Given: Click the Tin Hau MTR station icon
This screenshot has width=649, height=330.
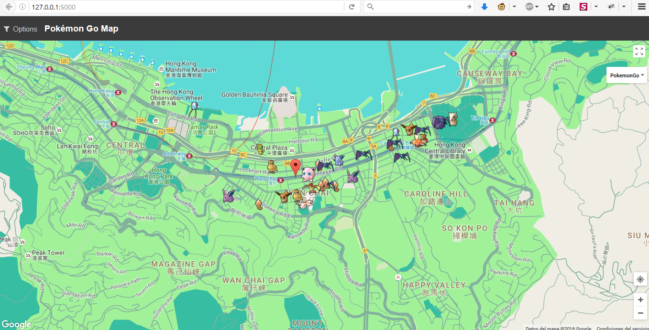Looking at the screenshot, I should pyautogui.click(x=493, y=120).
